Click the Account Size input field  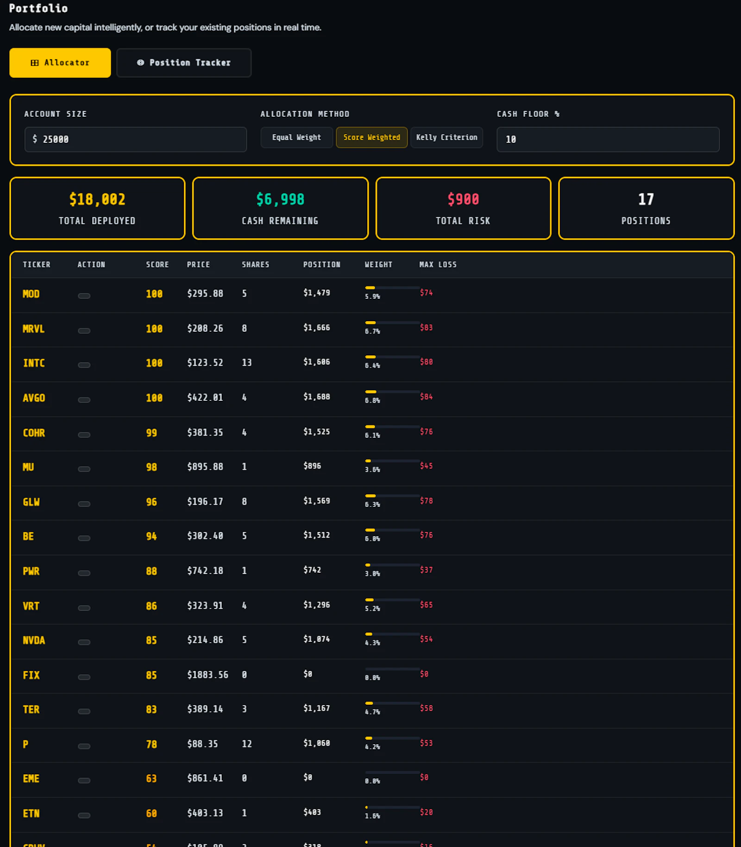tap(136, 139)
